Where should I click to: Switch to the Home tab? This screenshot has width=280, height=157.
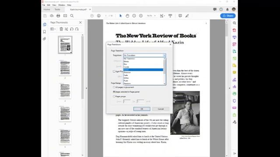(x=47, y=10)
